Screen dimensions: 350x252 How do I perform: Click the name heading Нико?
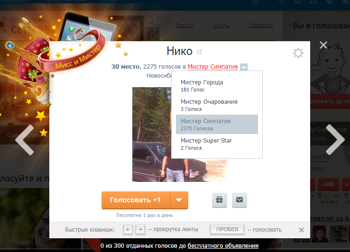point(179,51)
